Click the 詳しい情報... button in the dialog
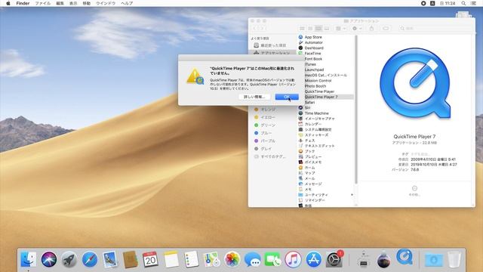This screenshot has width=483, height=272. 254,97
